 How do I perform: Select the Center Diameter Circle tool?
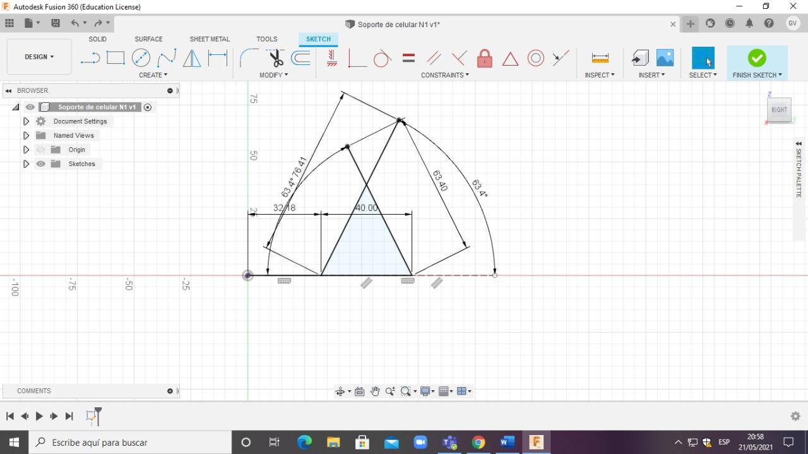tap(141, 58)
